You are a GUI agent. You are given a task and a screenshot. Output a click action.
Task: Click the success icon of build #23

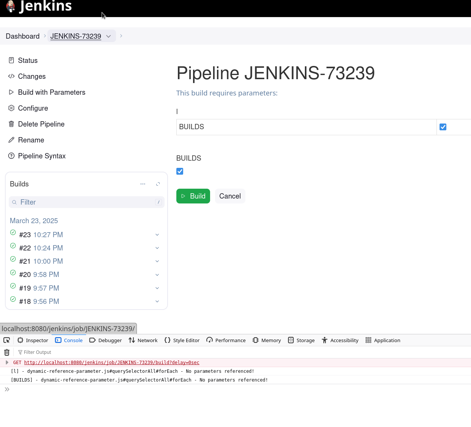(13, 232)
